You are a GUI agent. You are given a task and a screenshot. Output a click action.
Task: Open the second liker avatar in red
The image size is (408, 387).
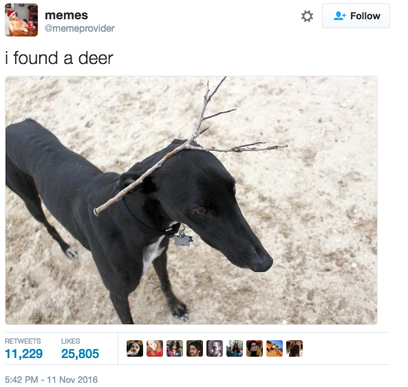click(x=155, y=348)
